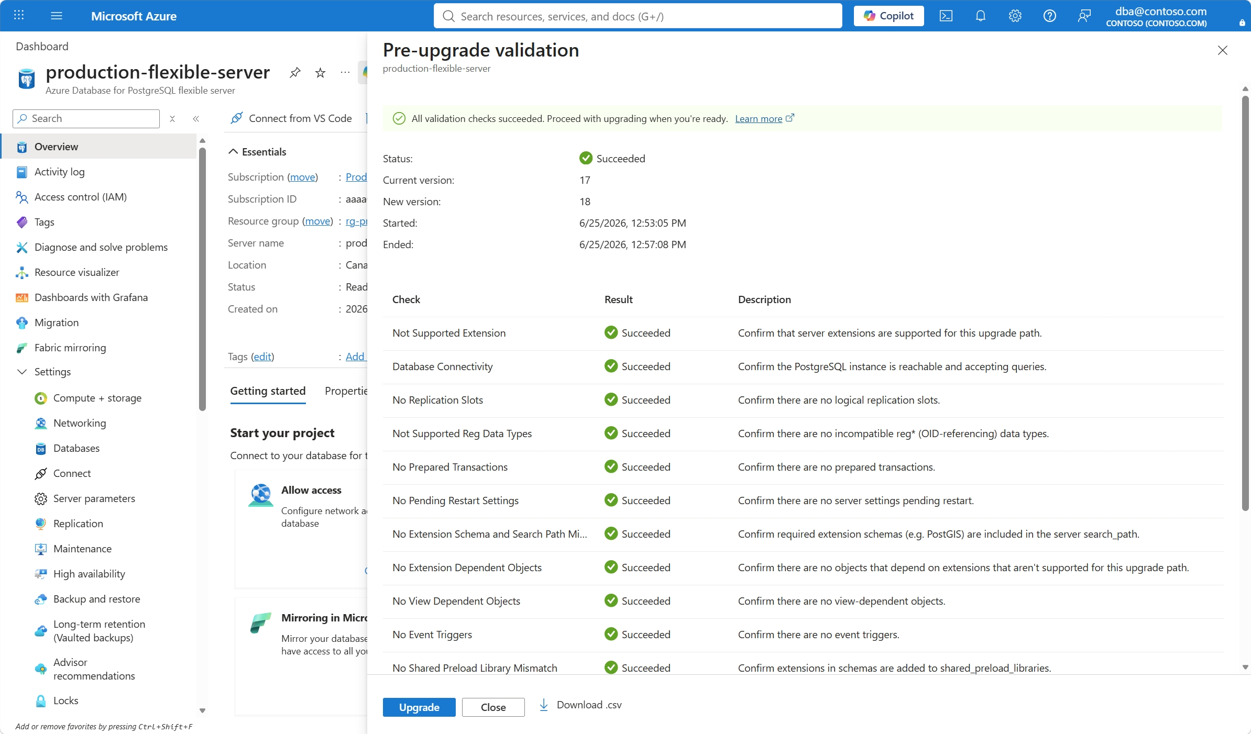Open the app launcher grid icon
This screenshot has width=1251, height=734.
click(19, 16)
